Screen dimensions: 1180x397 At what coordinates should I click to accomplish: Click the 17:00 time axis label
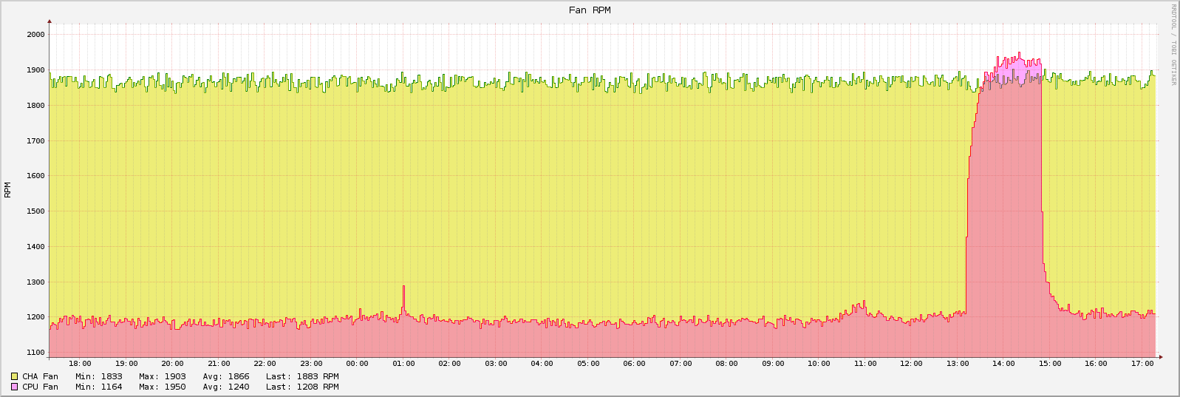tap(1142, 364)
